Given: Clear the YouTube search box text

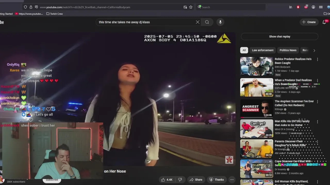Looking at the screenshot, I should coord(197,22).
